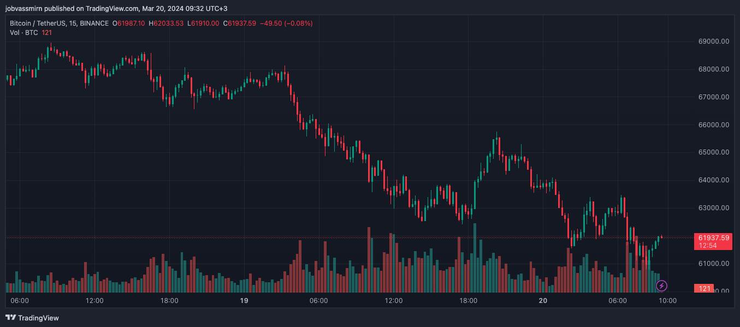Click the 15 interval value in legend

73,23
